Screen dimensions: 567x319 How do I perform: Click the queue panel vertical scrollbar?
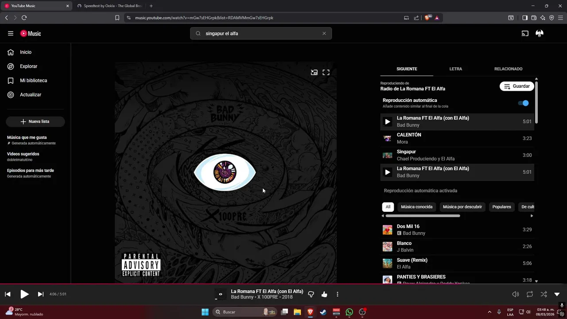pos(536,102)
